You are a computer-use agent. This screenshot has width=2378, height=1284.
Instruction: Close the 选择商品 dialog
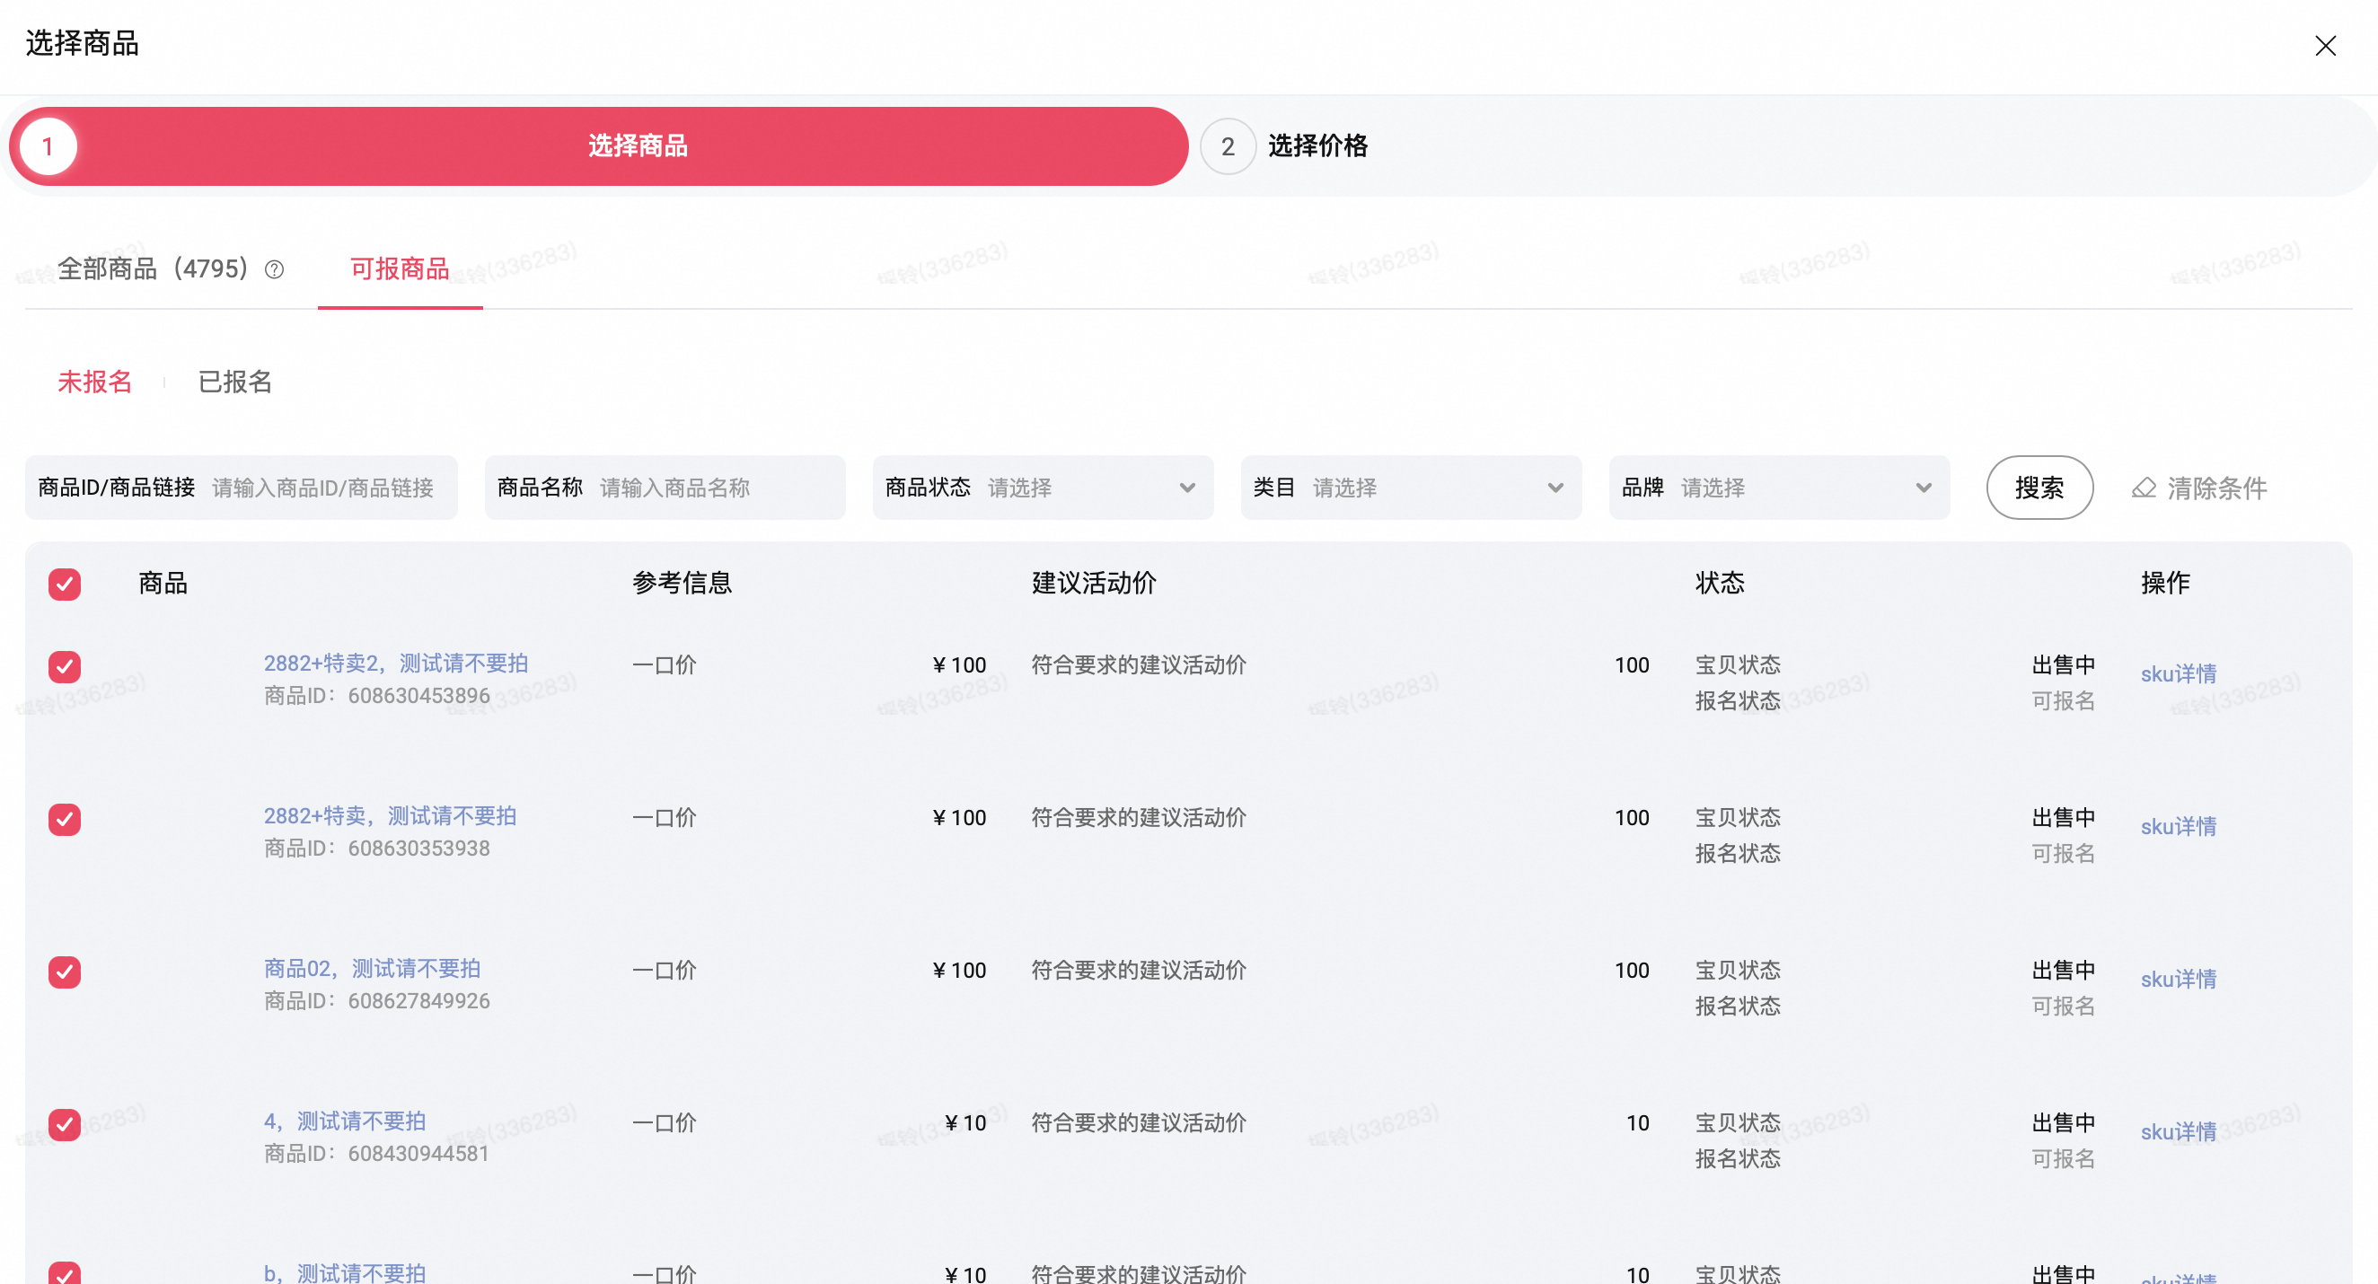(x=2324, y=45)
